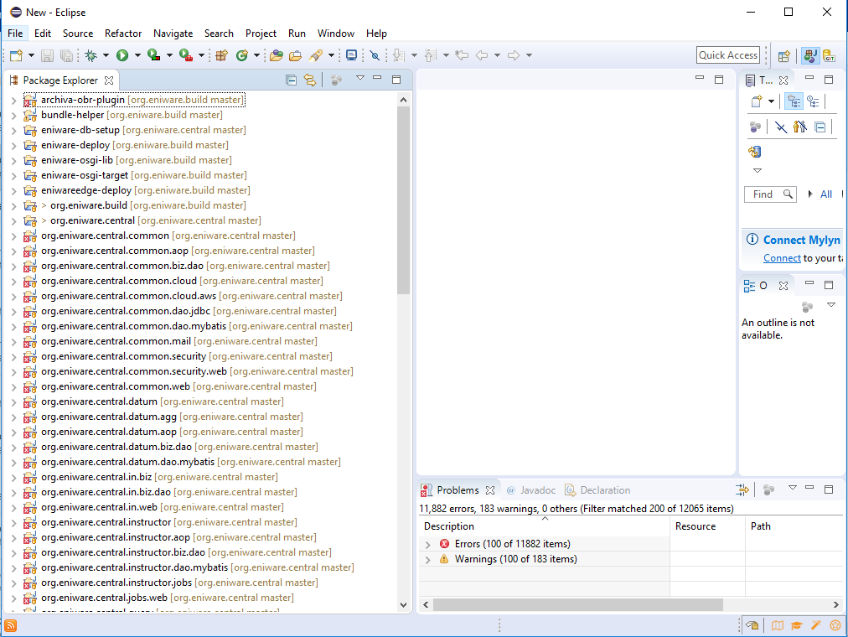Viewport: 848px width, 637px height.
Task: Create a new task in the Task List
Action: [x=755, y=101]
